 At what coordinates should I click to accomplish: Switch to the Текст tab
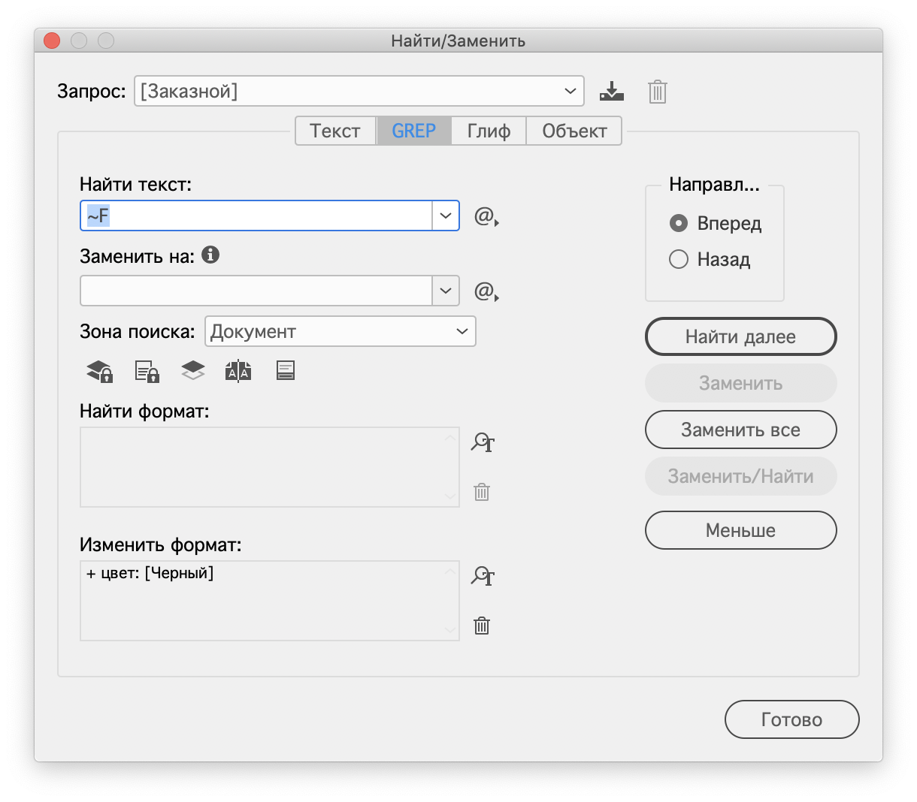(335, 131)
